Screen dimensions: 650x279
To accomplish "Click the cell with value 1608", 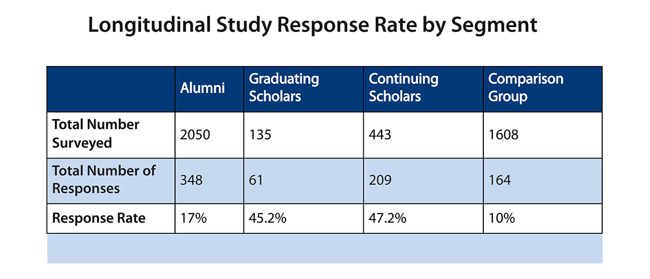I will tap(503, 135).
